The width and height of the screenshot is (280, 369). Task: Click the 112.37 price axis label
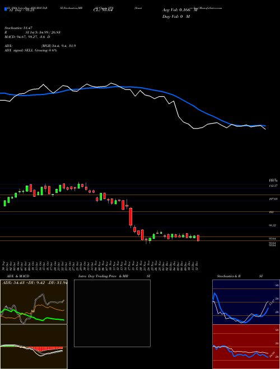point(273,186)
